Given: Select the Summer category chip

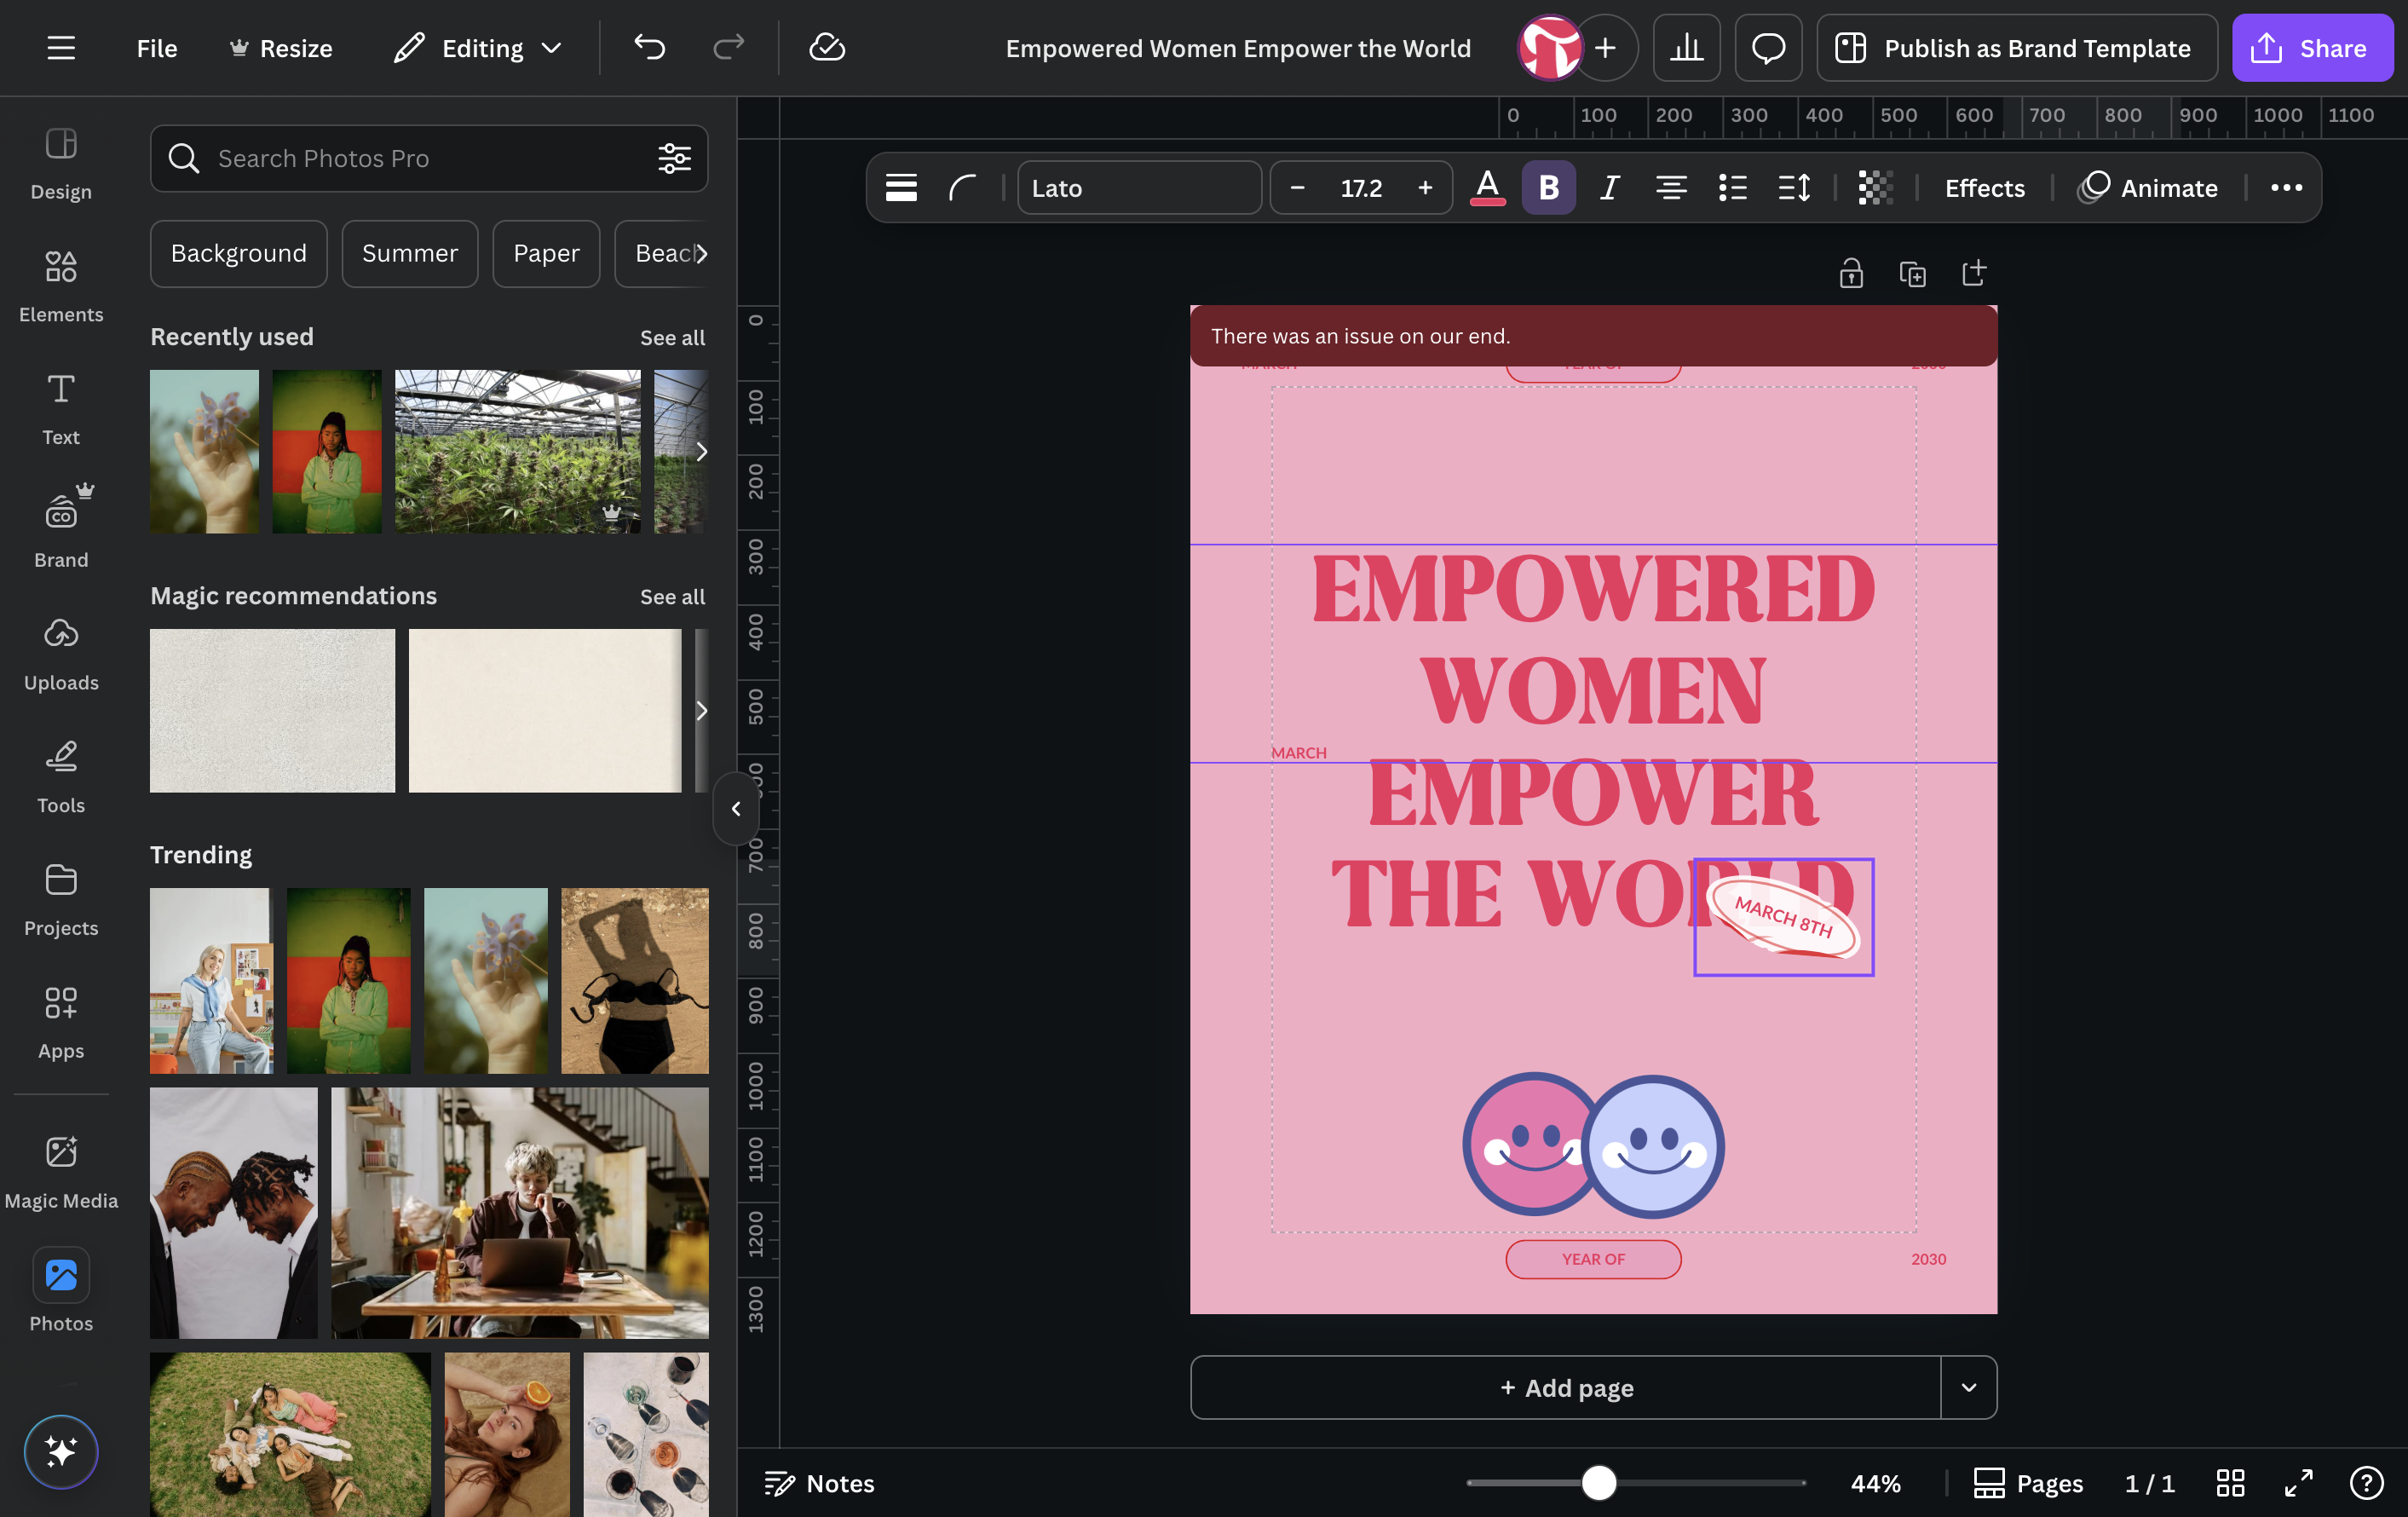Looking at the screenshot, I should (410, 253).
